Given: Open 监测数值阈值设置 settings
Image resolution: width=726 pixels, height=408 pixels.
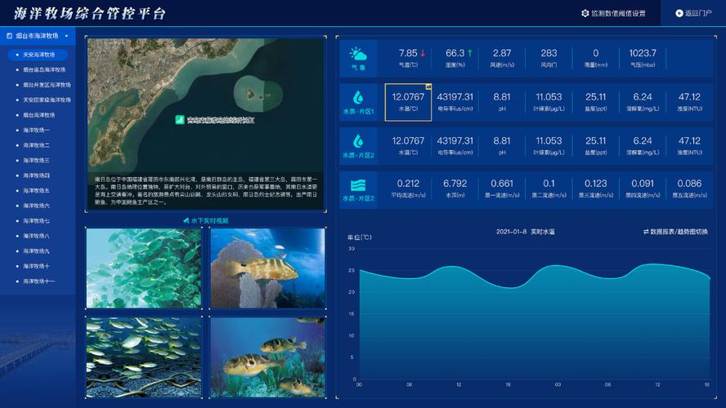Looking at the screenshot, I should click(613, 13).
